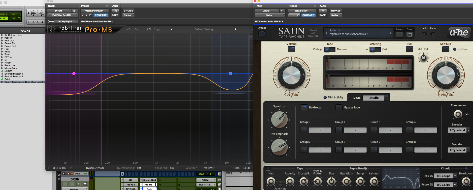Click BYPASS in the Satin window
This screenshot has width=473, height=190.
[x=336, y=11]
